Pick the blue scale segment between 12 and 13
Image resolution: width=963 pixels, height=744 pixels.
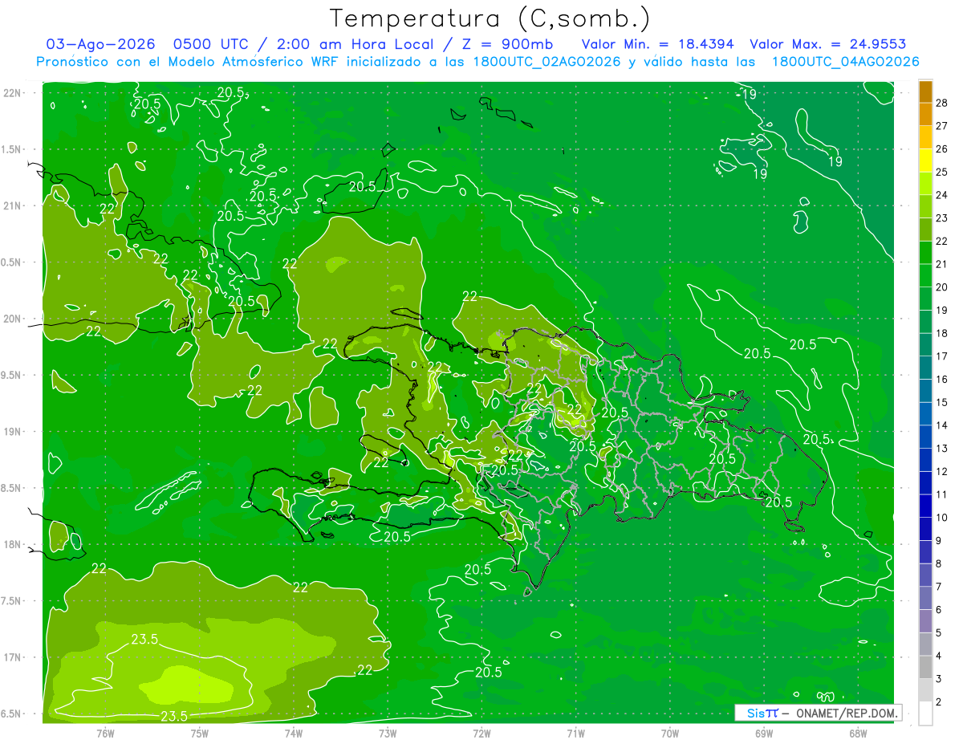(925, 460)
